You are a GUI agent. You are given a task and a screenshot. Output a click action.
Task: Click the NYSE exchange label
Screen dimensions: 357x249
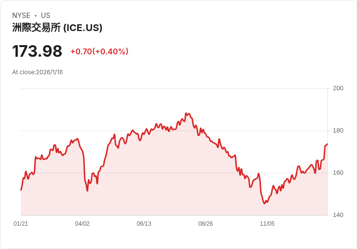pos(21,15)
